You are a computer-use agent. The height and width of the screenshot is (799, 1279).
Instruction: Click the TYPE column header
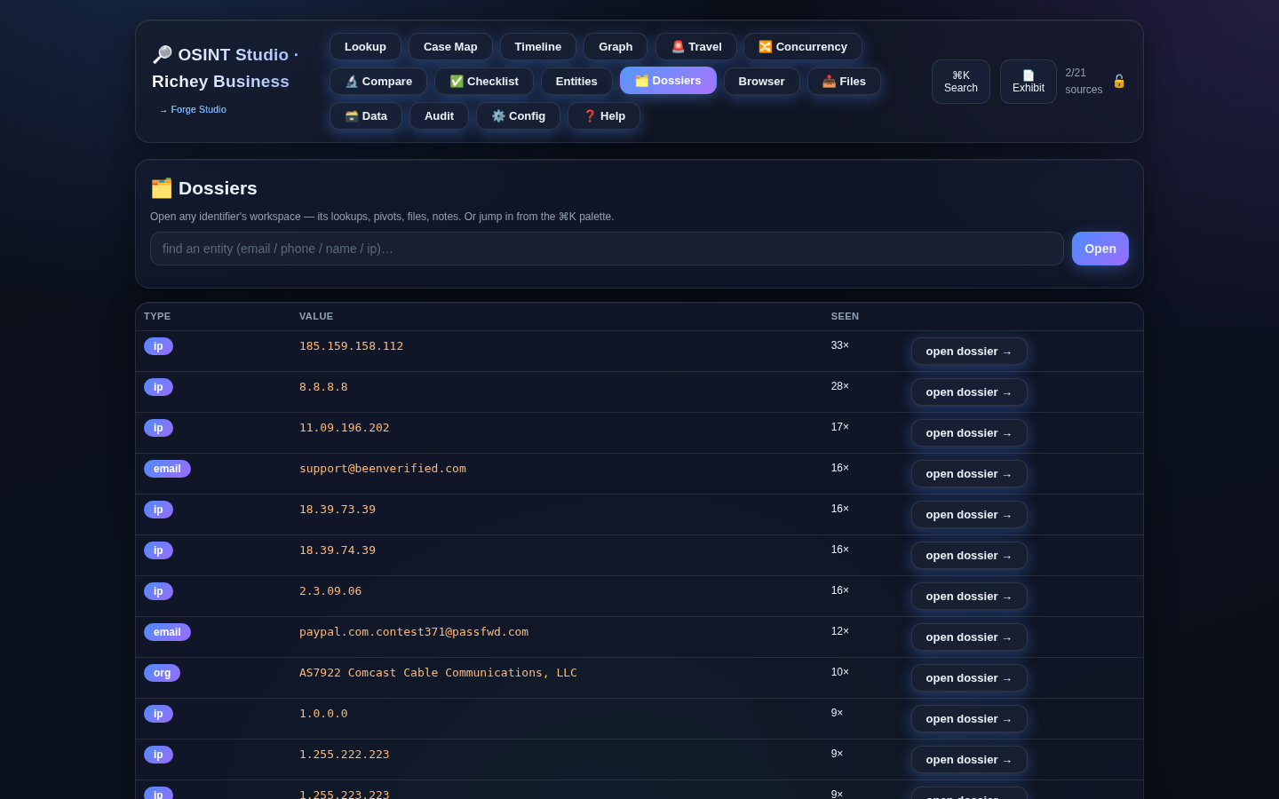[157, 316]
